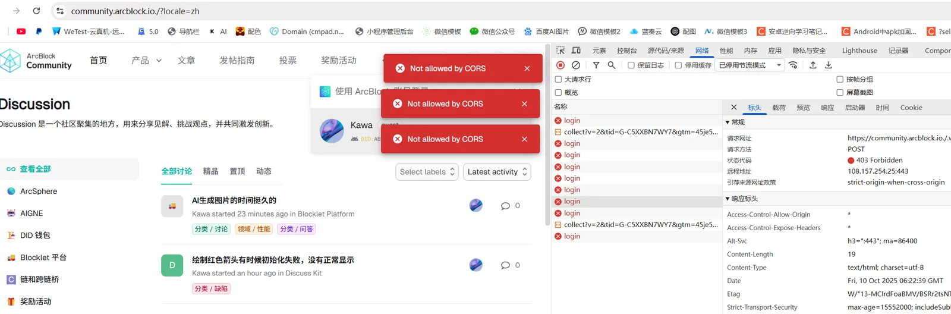Image resolution: width=951 pixels, height=314 pixels.
Task: Expand the 产品 menu chevron
Action: click(159, 61)
